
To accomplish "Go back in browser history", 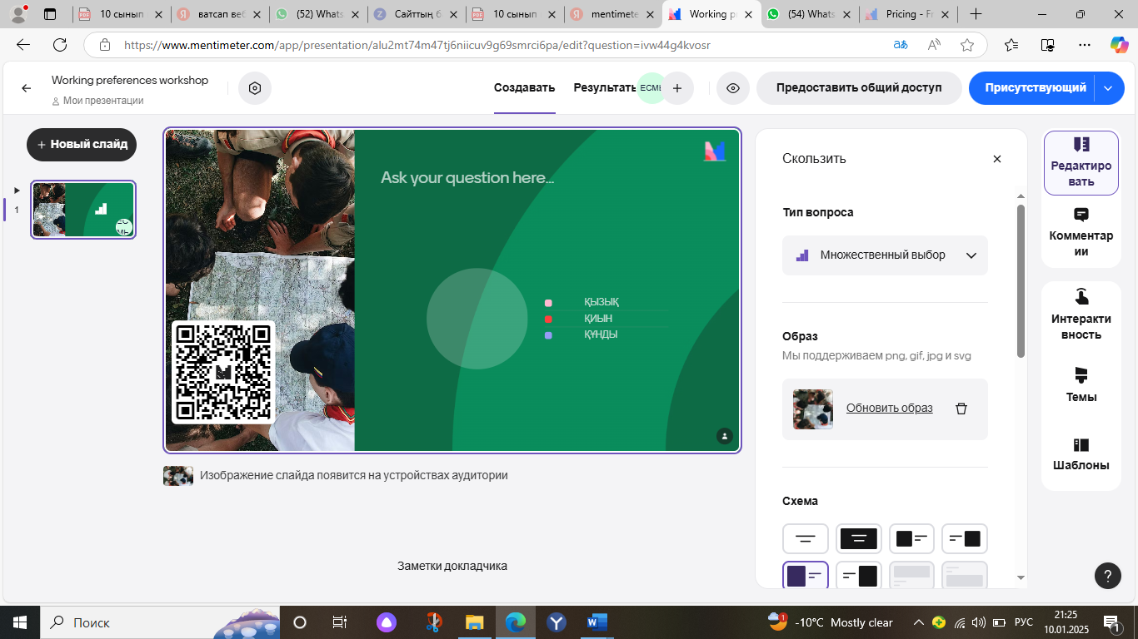I will 23,45.
